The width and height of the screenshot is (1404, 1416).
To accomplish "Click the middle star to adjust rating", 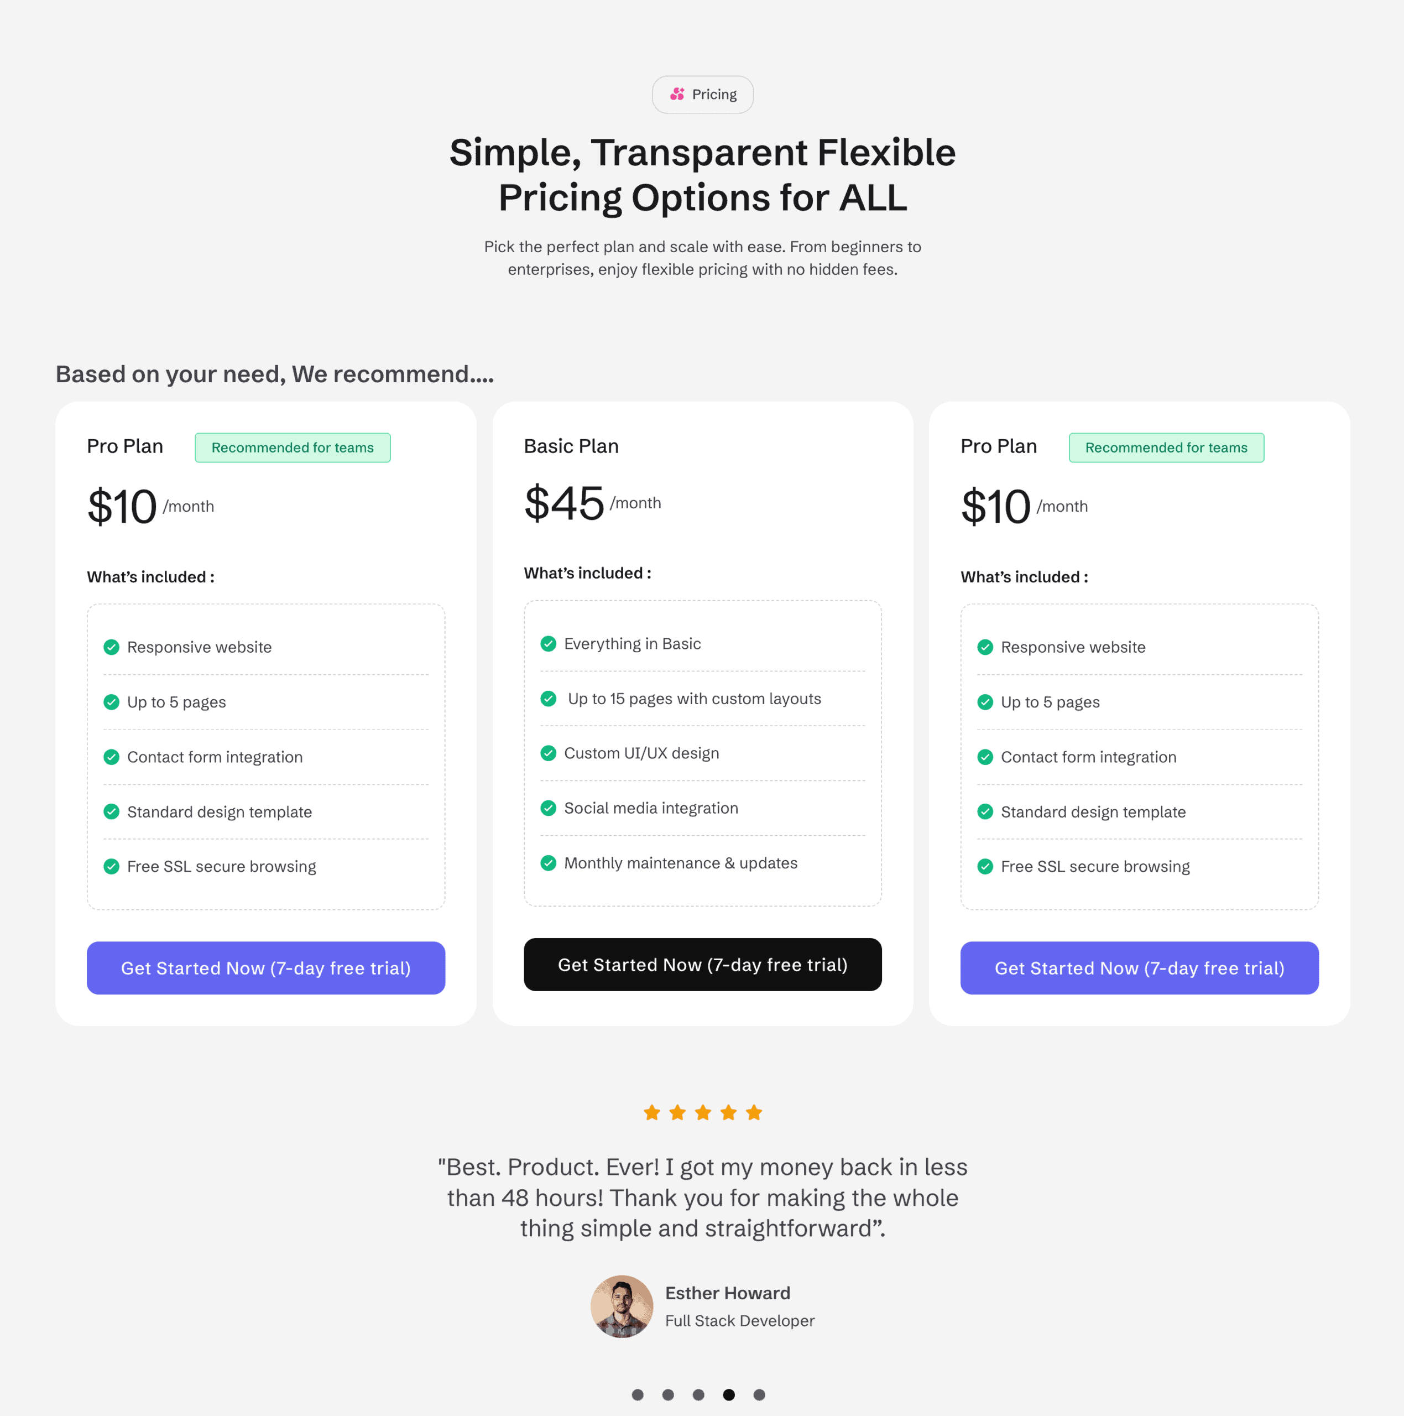I will click(703, 1112).
